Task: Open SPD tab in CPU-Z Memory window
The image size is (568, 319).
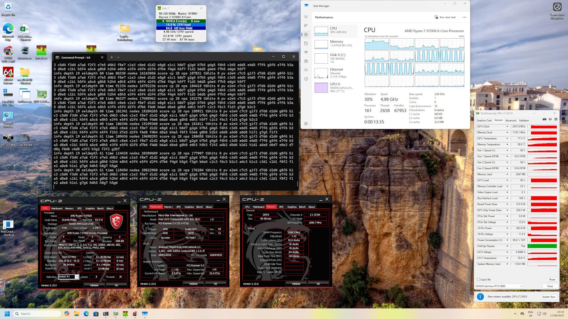Action: [x=281, y=207]
